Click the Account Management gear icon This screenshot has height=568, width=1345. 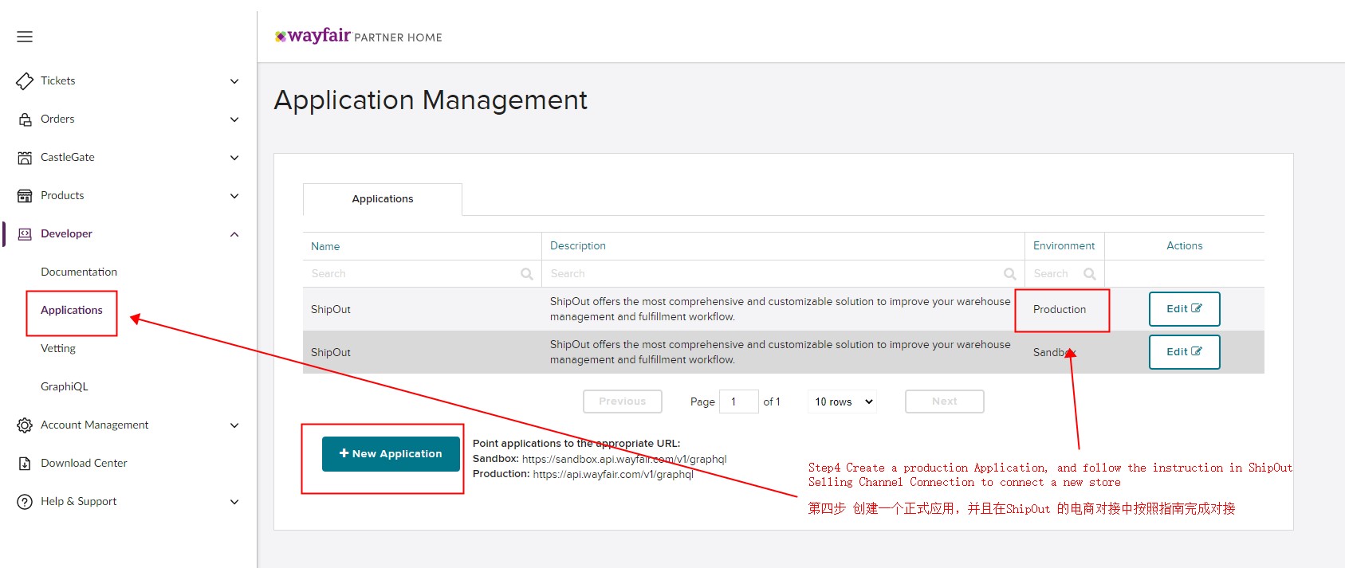[x=25, y=425]
